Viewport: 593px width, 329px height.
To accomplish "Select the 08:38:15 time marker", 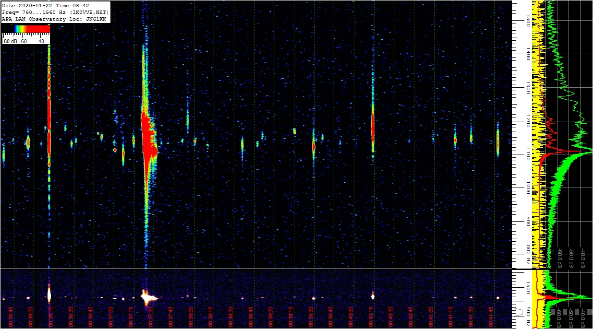I will click(211, 317).
